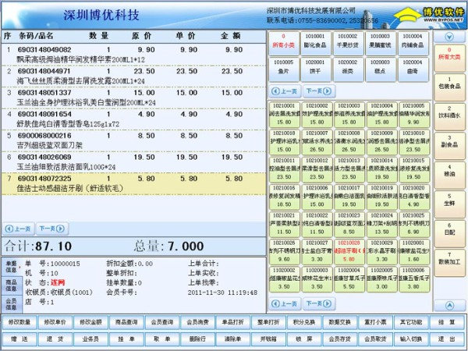Select cart row 5 barcode 6900068000216
Screen dimensions: 468x351
pos(133,140)
